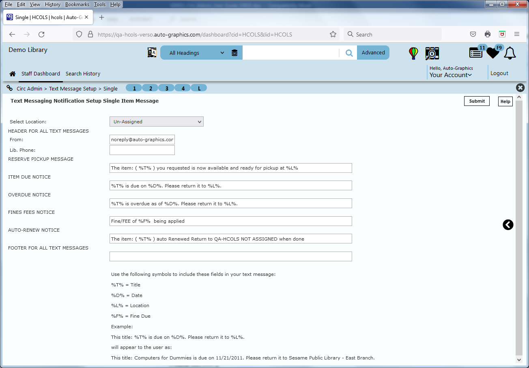
Task: Click the Auto-Renew Notice field
Action: 230,239
